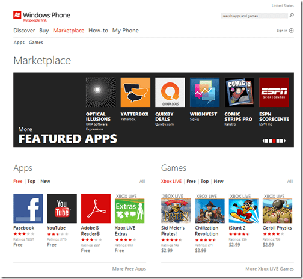
Task: Switch Apps list to the Top tab
Action: pos(31,182)
